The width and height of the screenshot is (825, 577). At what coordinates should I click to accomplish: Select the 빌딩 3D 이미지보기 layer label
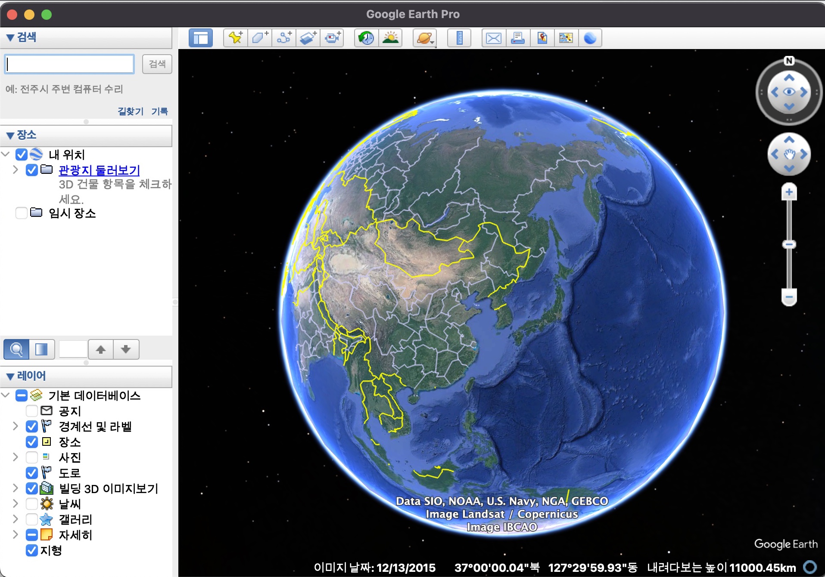[109, 488]
